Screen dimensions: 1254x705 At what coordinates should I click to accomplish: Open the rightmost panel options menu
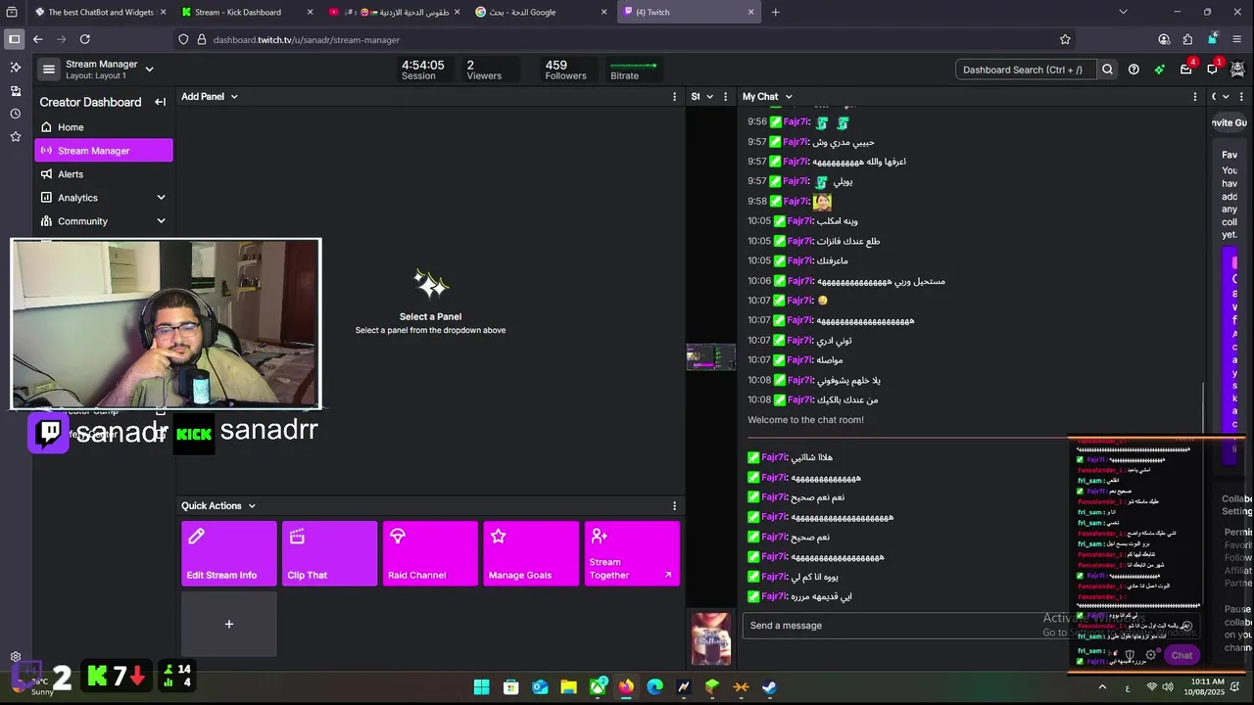pyautogui.click(x=1241, y=96)
